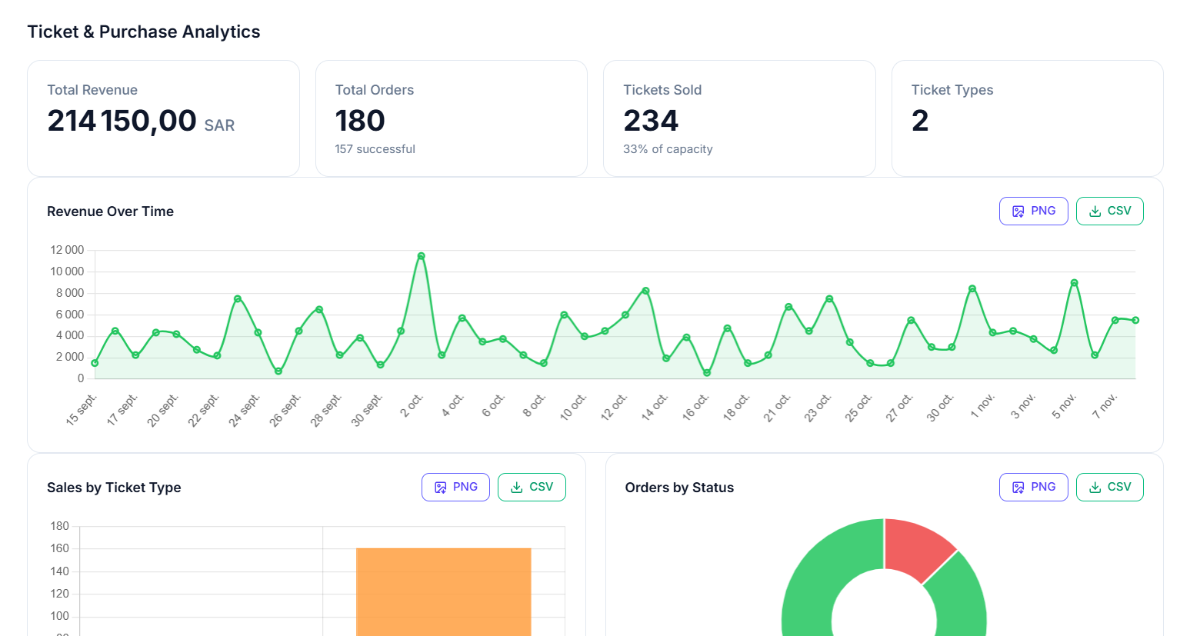The height and width of the screenshot is (636, 1190).
Task: Select the "214 150,00" revenue value
Action: point(122,121)
